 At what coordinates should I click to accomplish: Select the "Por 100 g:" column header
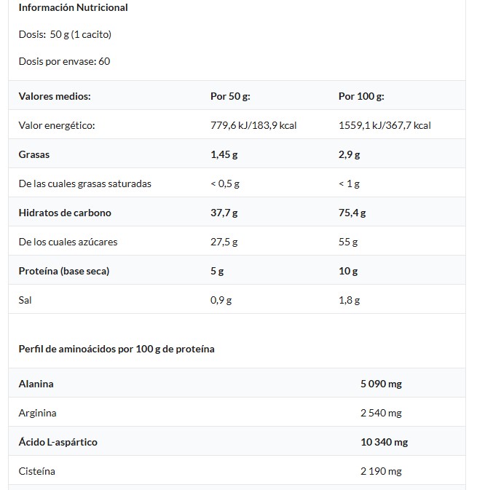pyautogui.click(x=361, y=96)
